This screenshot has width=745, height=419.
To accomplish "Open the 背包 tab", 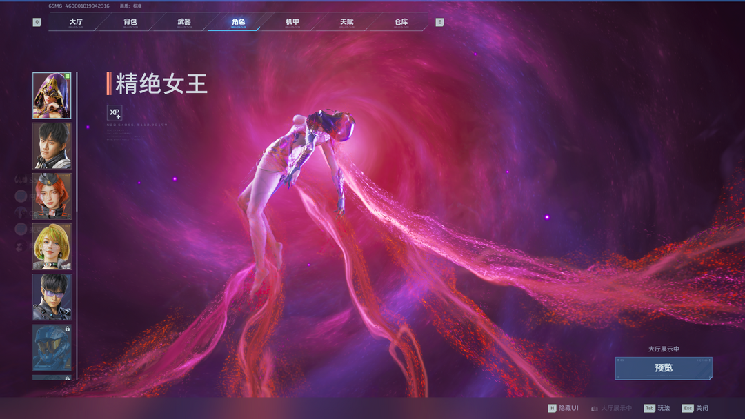I will tap(130, 22).
